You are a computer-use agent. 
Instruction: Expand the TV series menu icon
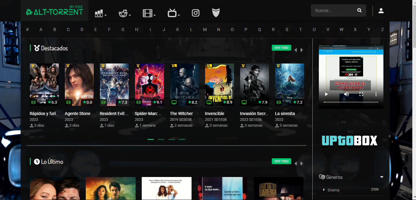click(173, 13)
